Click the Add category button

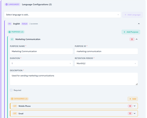pyautogui.click(x=133, y=99)
